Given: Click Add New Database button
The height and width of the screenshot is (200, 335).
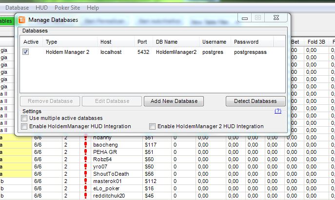Looking at the screenshot, I should point(174,101).
